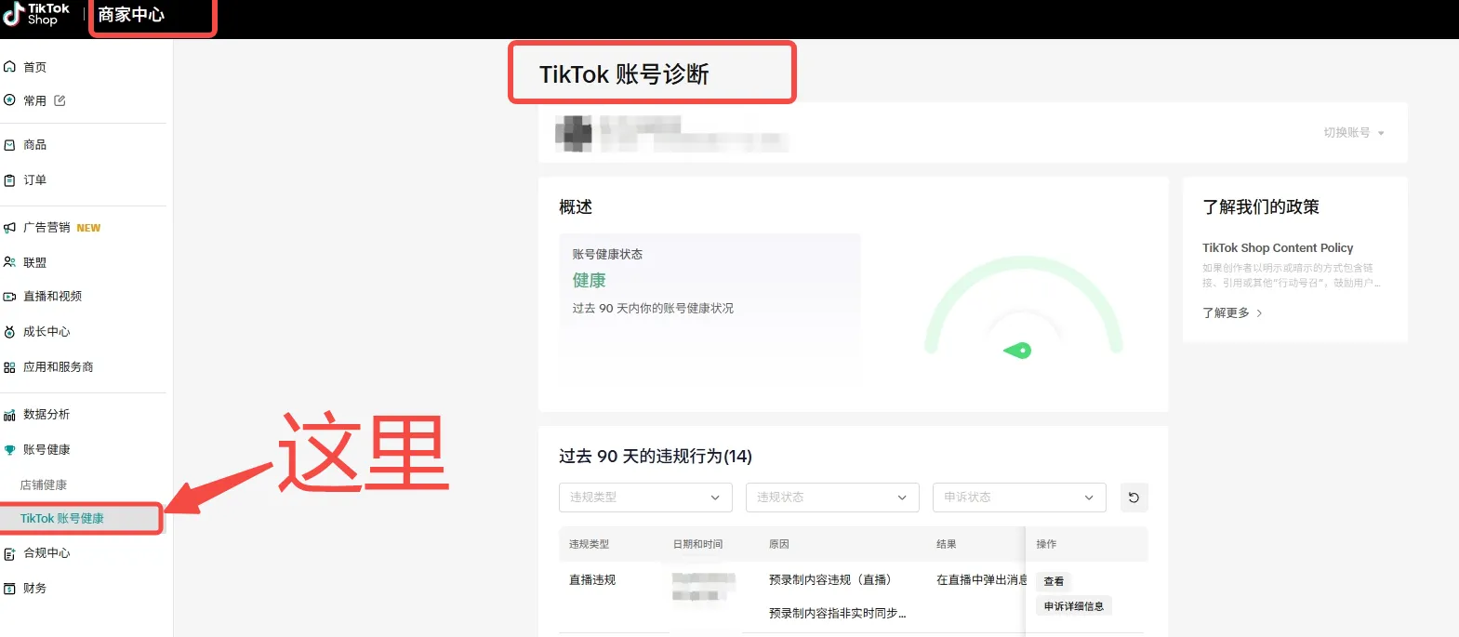Image resolution: width=1459 pixels, height=637 pixels.
Task: Open 应用和服务商 section
Action: coord(59,367)
